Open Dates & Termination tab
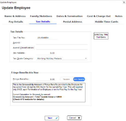Screen dimensions: 126x121 (x=70, y=16)
